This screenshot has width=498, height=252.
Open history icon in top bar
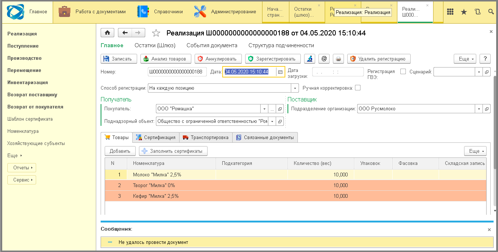point(478,12)
